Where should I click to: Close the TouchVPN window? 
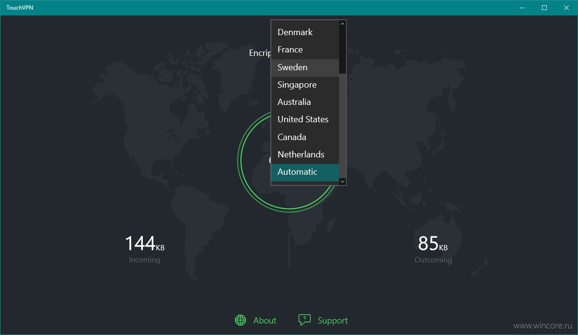coord(566,8)
